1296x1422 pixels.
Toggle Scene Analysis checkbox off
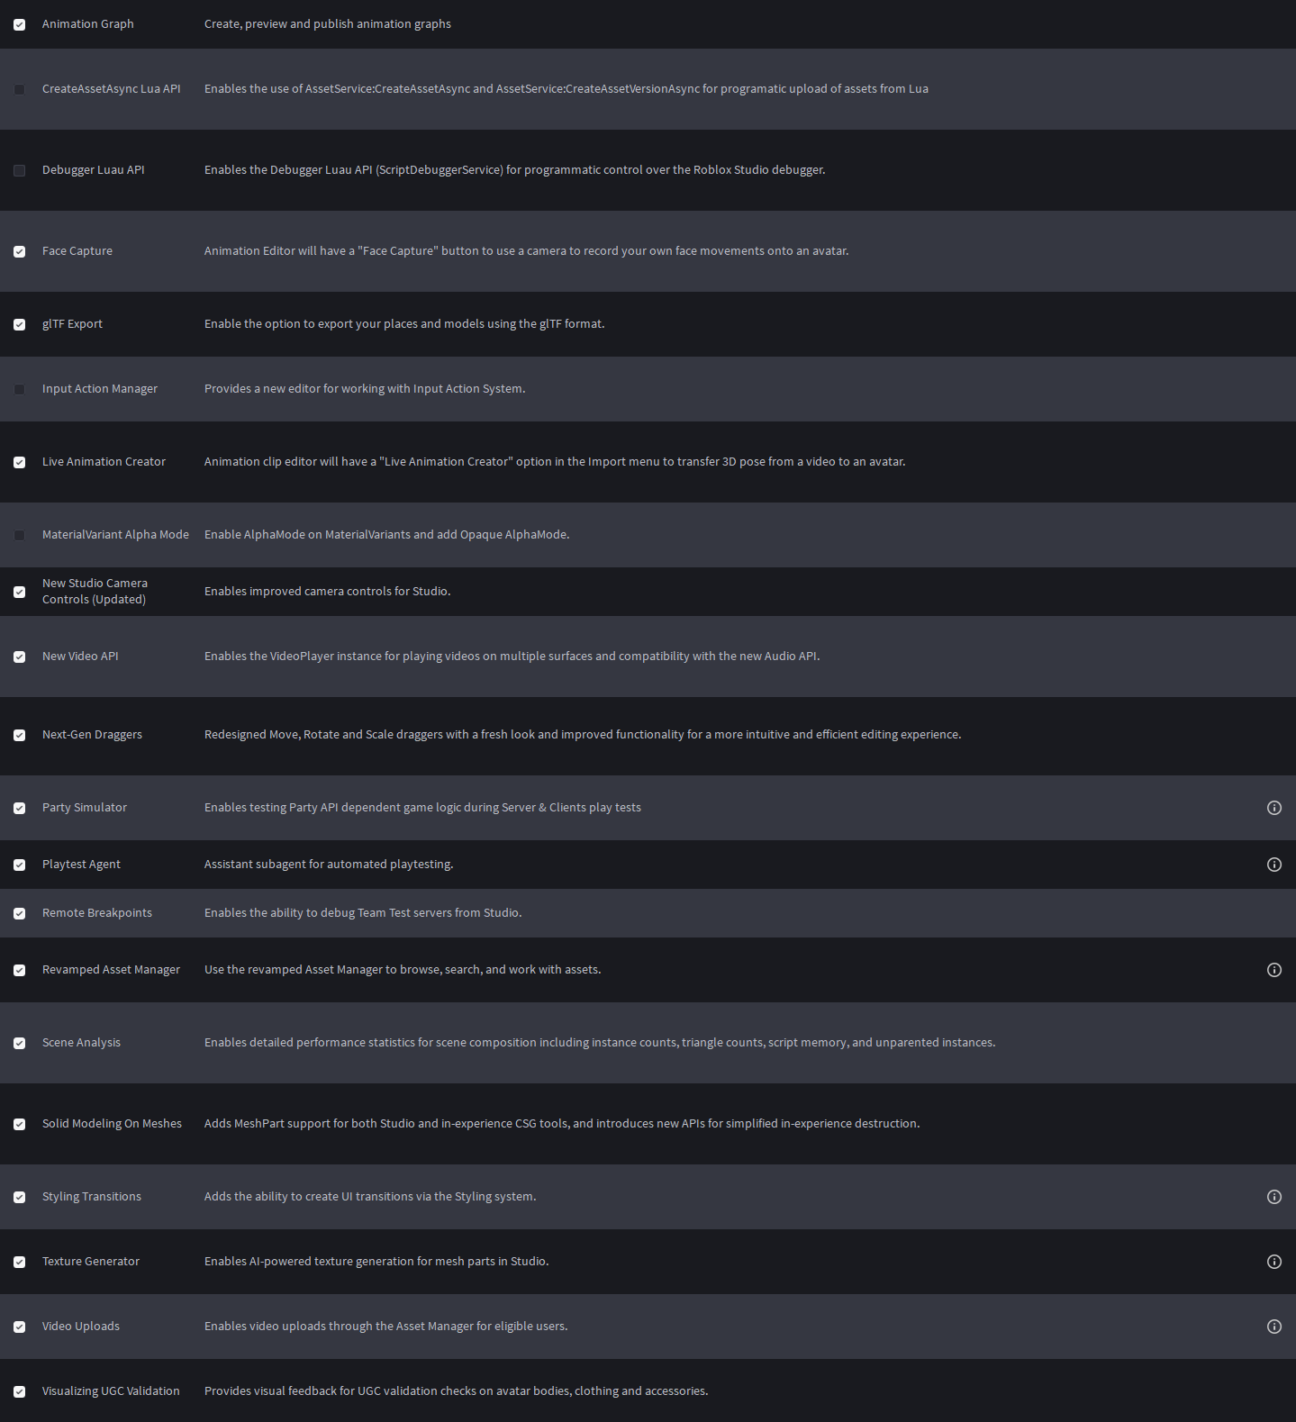pyautogui.click(x=19, y=1043)
